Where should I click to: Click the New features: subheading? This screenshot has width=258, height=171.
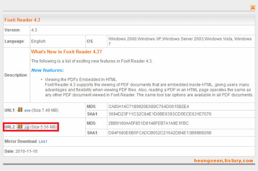click(48, 70)
